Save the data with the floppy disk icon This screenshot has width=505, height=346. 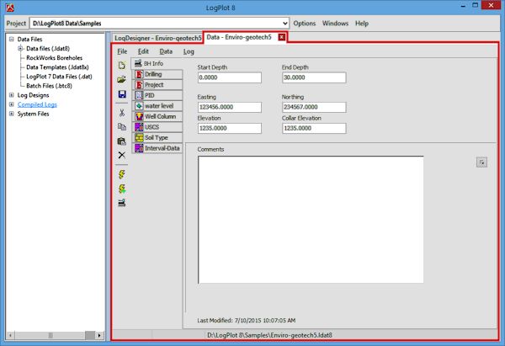[x=122, y=94]
